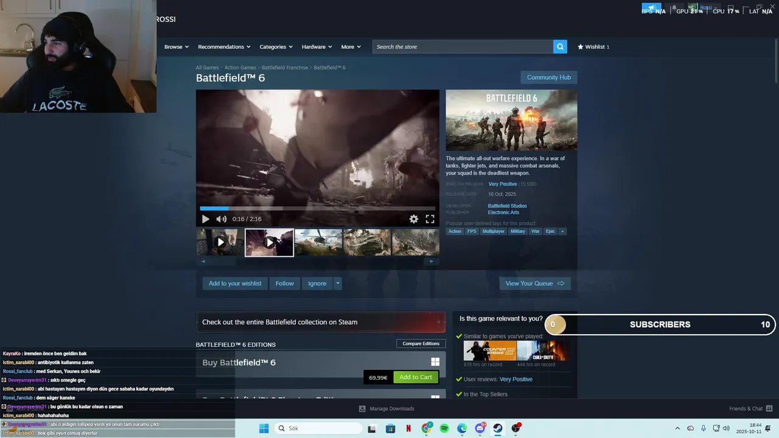
Task: Select the War tag
Action: 536,232
